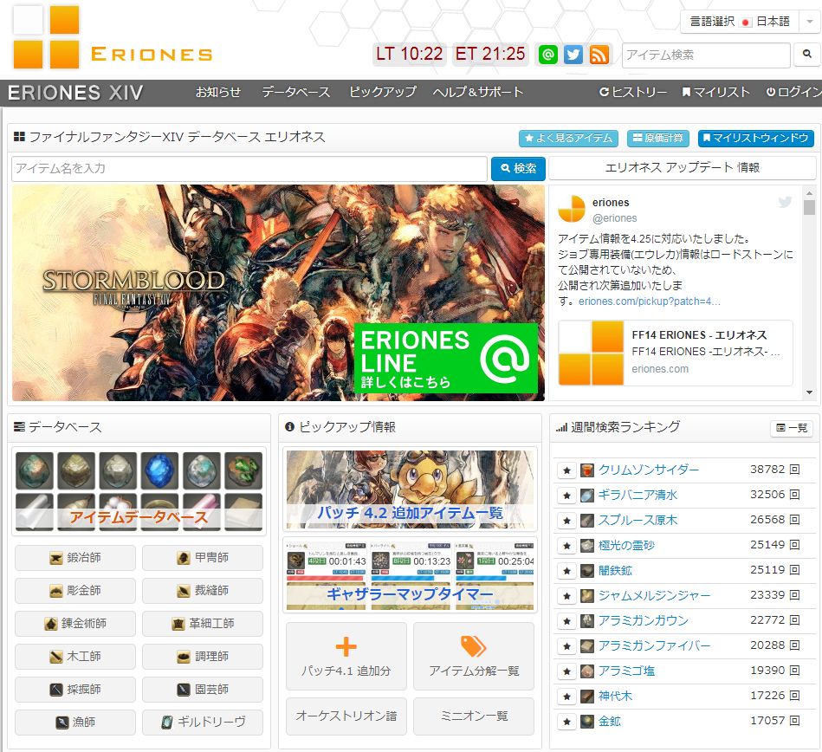Favorite スプルース原木 with its star button

[x=566, y=521]
